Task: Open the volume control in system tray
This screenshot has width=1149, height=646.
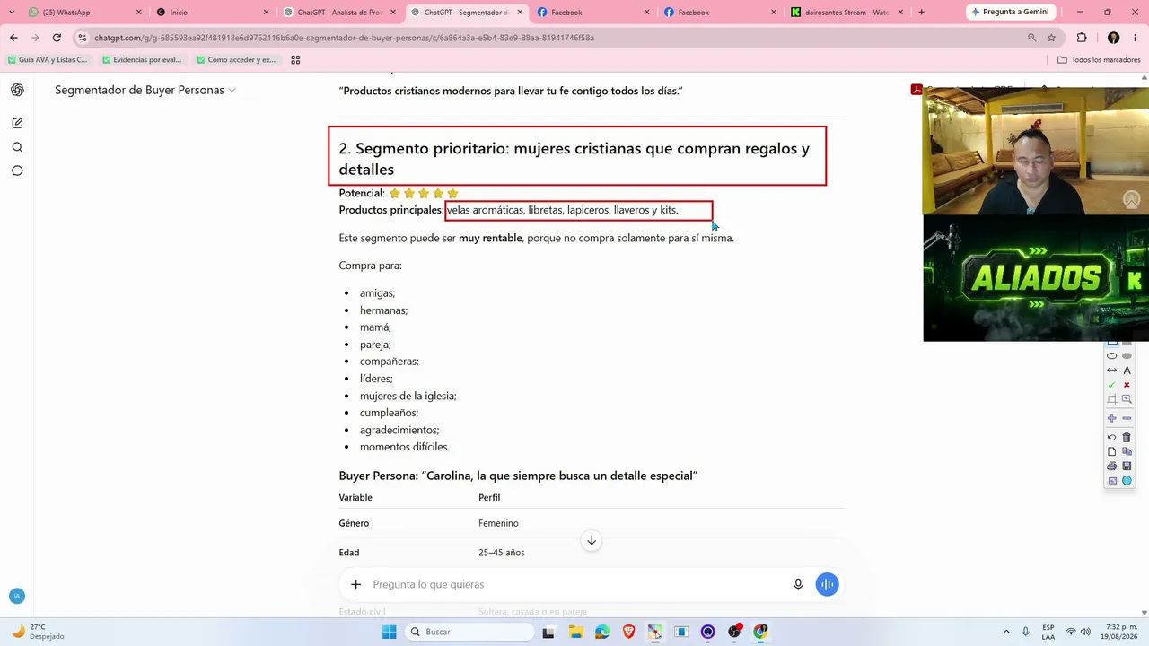Action: tap(1086, 632)
